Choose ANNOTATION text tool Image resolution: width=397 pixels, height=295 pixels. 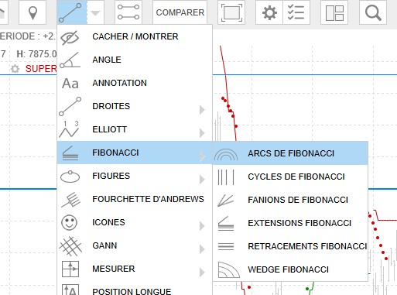(x=135, y=83)
